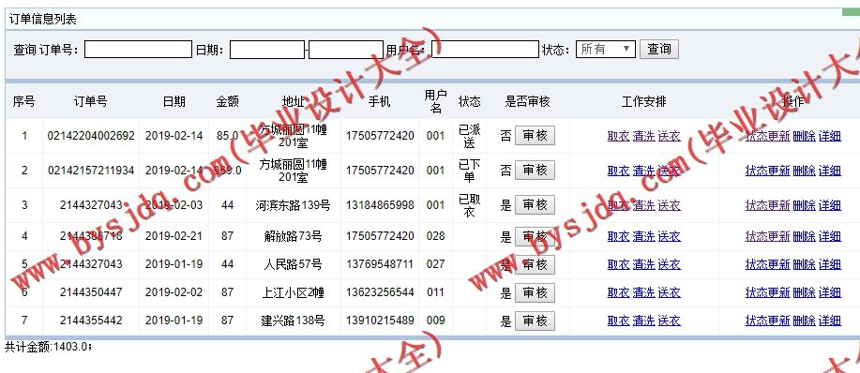Click 审核 button for 上江小区2幢 row

pyautogui.click(x=535, y=292)
